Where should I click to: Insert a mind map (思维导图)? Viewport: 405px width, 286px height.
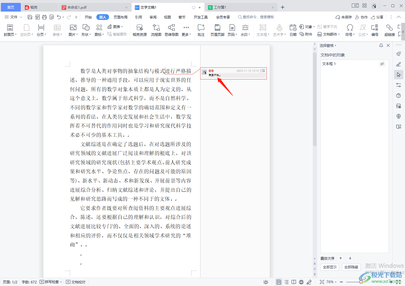coord(172,30)
